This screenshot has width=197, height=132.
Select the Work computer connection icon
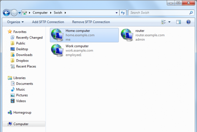58,50
